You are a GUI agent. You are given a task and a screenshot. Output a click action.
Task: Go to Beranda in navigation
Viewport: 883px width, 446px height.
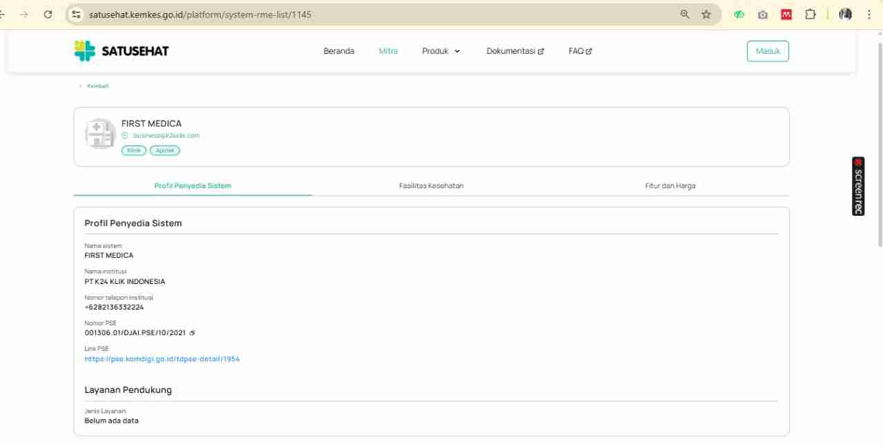(339, 51)
